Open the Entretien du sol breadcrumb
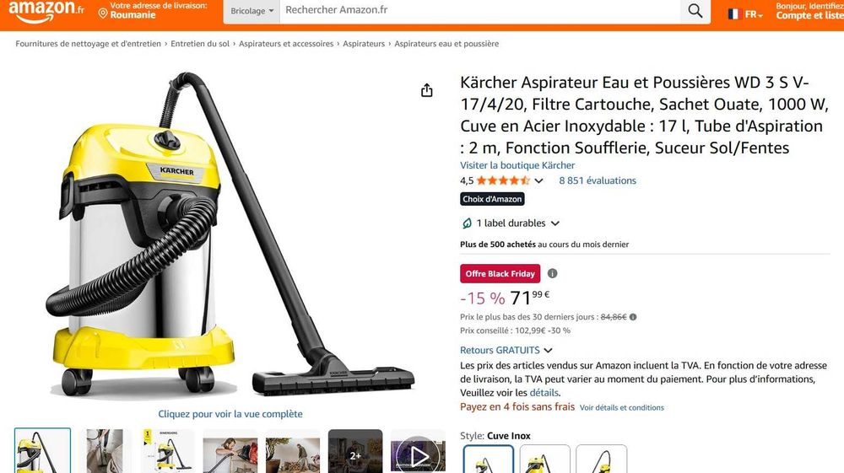 (200, 44)
